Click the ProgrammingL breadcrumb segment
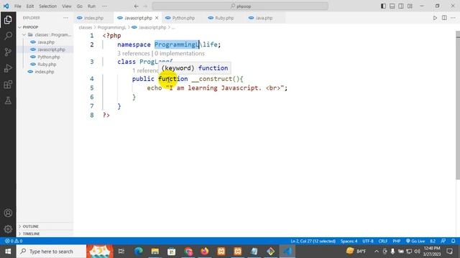 [111, 27]
